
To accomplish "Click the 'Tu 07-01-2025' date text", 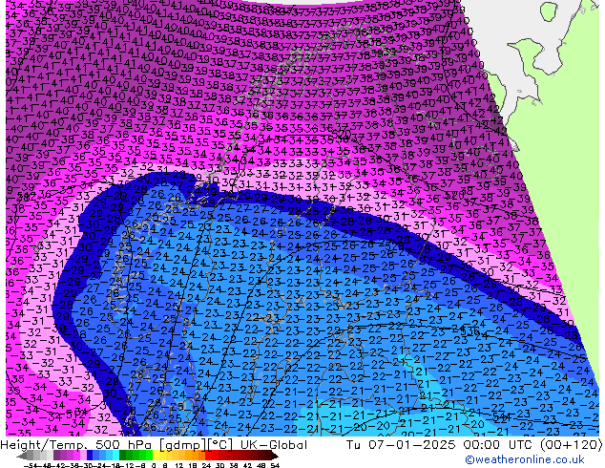I will [401, 445].
